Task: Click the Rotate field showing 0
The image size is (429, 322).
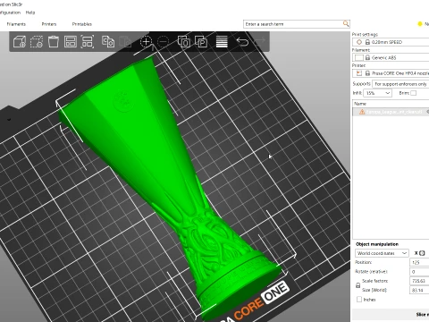Action: pyautogui.click(x=419, y=272)
